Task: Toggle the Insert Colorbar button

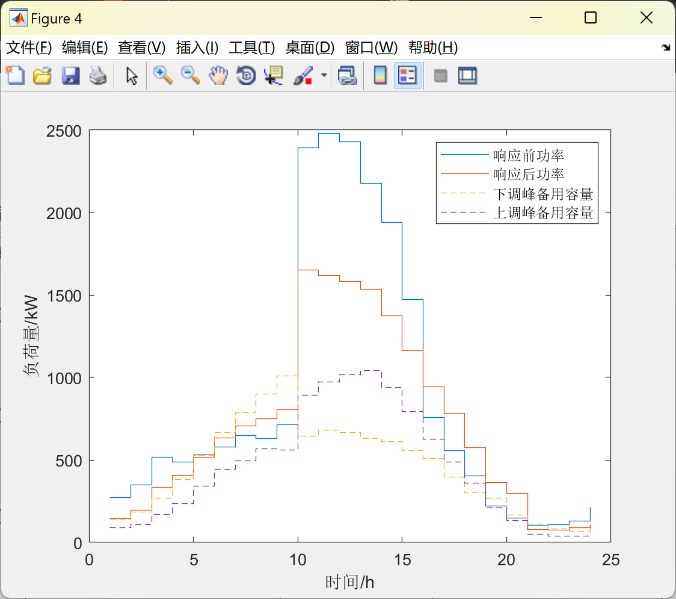Action: [380, 75]
